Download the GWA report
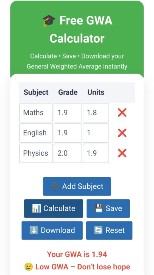Screen dimensions: 154x275 pos(52,230)
